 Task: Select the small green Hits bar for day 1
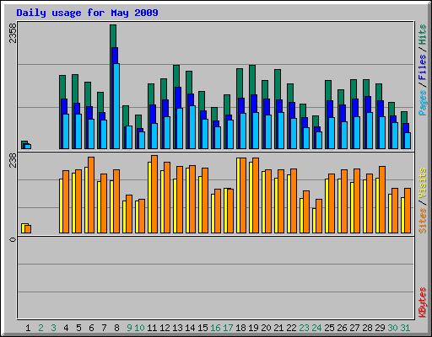point(24,142)
